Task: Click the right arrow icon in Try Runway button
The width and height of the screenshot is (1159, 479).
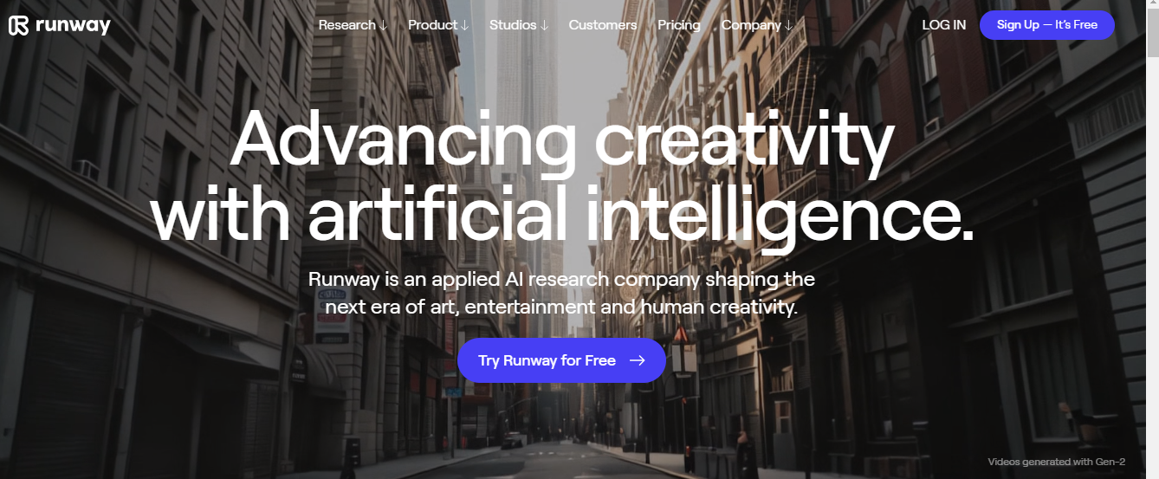Action: [x=637, y=360]
